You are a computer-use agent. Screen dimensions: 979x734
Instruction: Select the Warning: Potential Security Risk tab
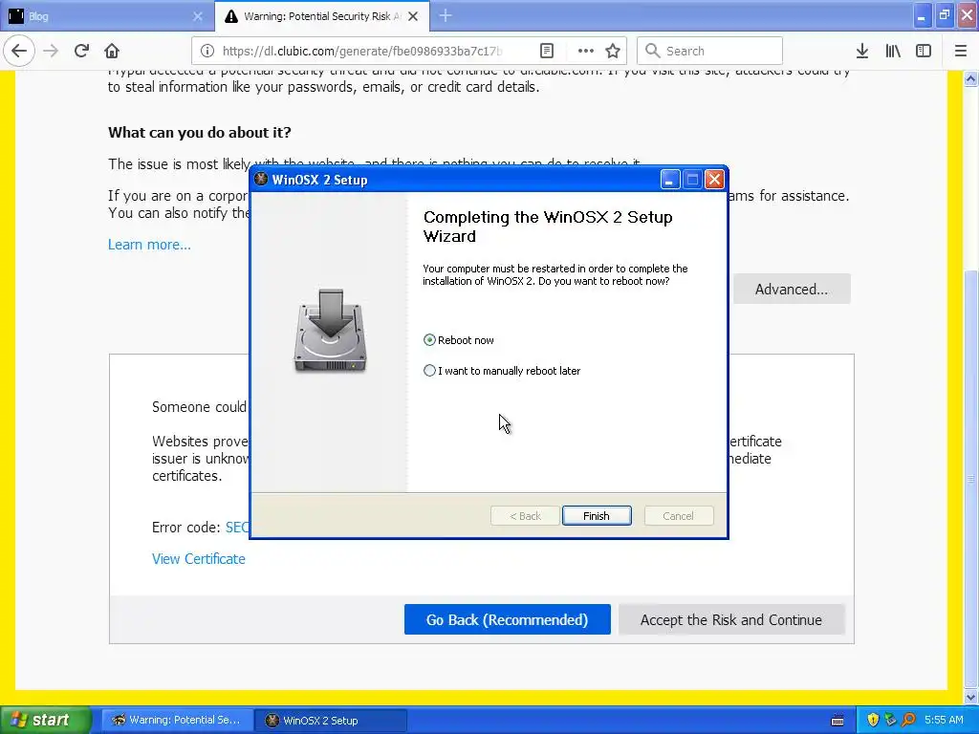pyautogui.click(x=321, y=16)
